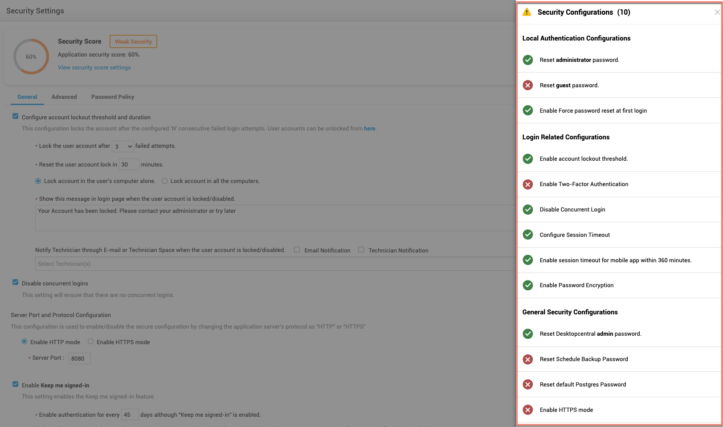This screenshot has width=723, height=427.
Task: Open the Password Policy tab
Action: click(113, 97)
